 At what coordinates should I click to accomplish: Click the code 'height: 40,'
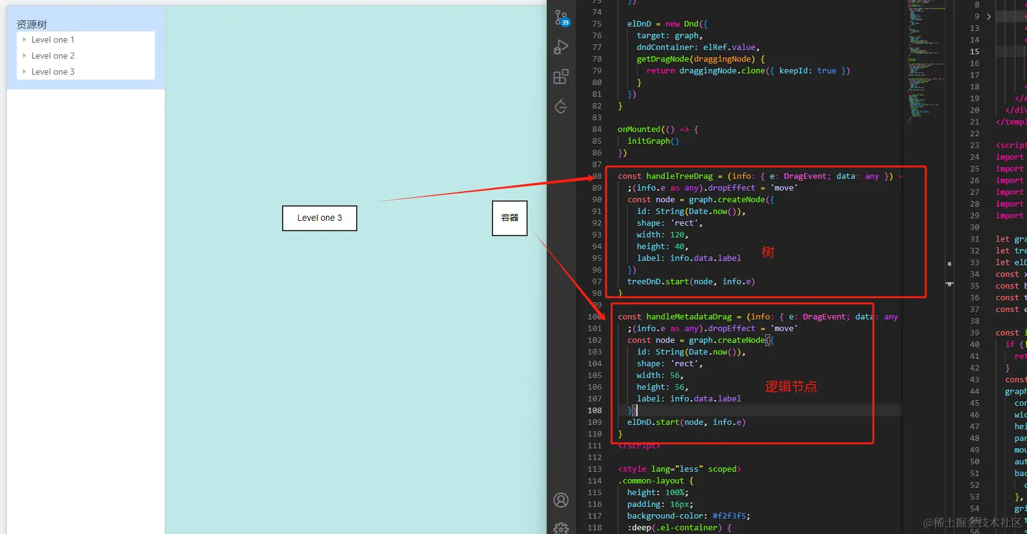click(662, 247)
